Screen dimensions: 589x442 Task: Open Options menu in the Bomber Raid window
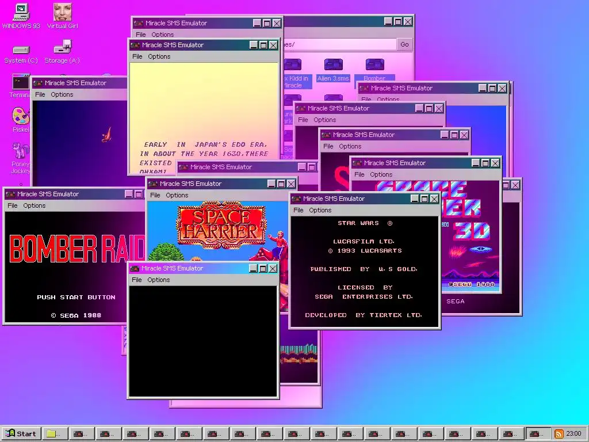pos(34,205)
